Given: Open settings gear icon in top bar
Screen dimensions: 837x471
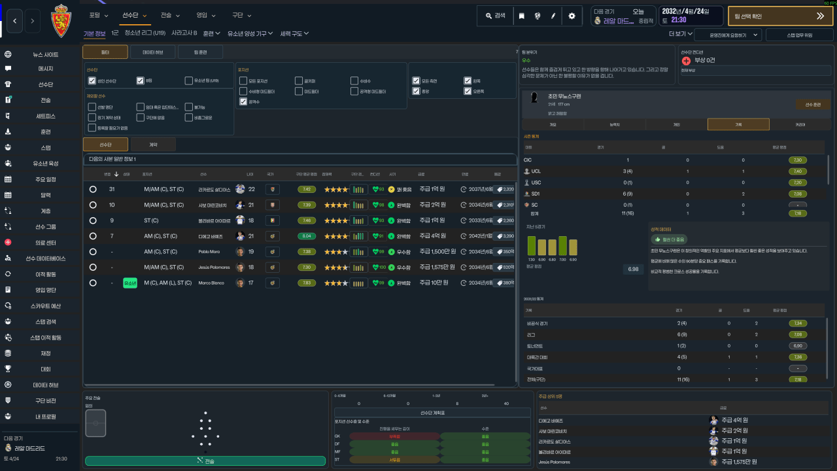Looking at the screenshot, I should (x=572, y=16).
